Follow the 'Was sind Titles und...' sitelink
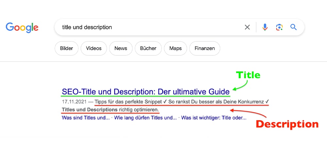 click(86, 118)
